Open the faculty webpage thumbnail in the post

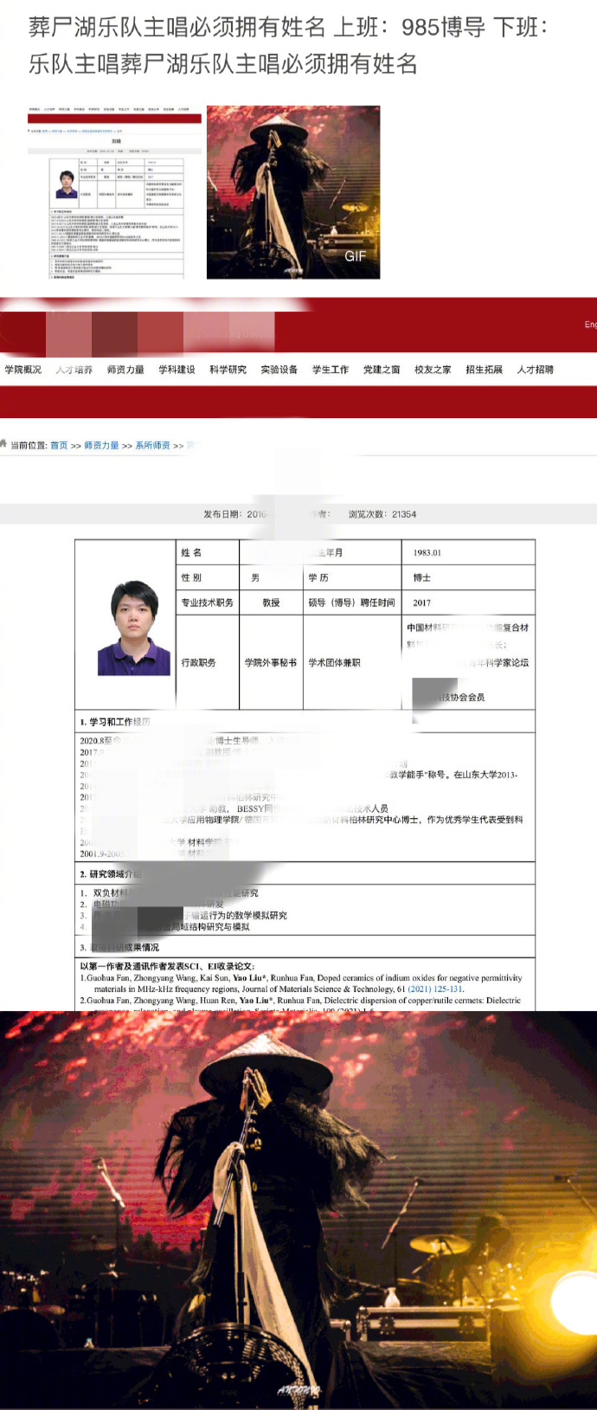pyautogui.click(x=115, y=192)
